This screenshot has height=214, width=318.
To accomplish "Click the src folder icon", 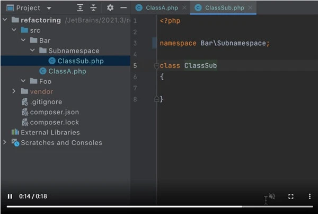I will pos(24,30).
